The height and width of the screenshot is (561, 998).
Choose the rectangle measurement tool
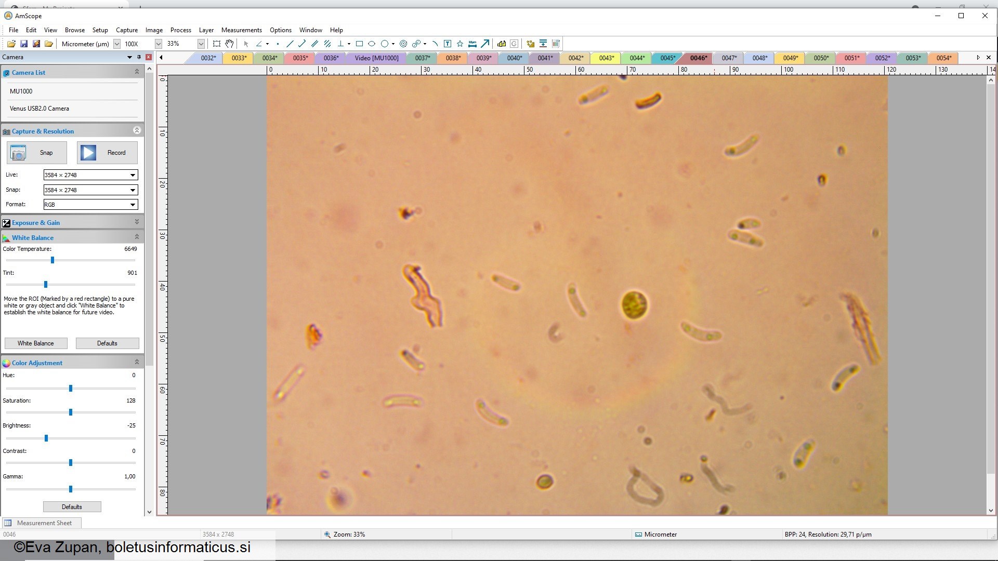coord(359,44)
